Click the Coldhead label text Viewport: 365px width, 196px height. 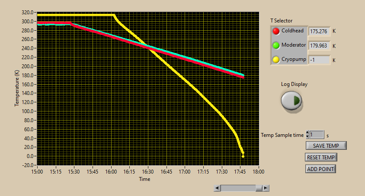click(x=292, y=31)
